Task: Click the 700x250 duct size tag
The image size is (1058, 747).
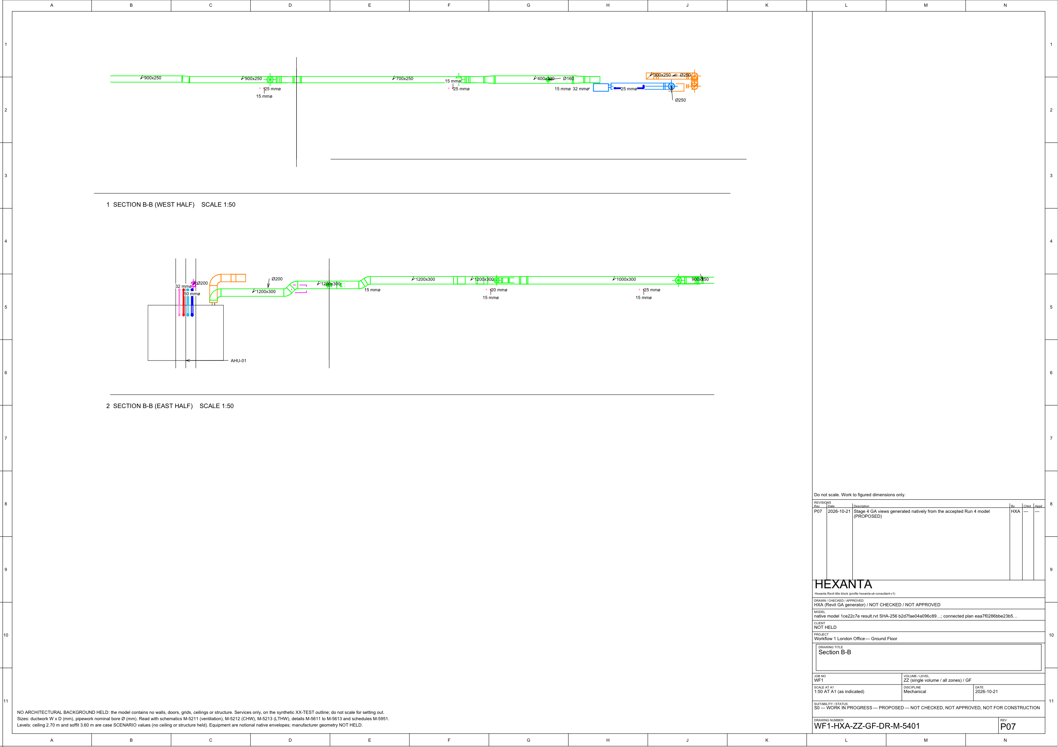Action: tap(405, 79)
